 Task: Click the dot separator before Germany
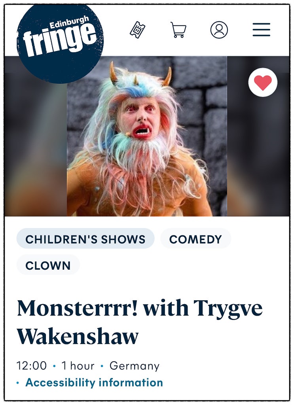102,366
